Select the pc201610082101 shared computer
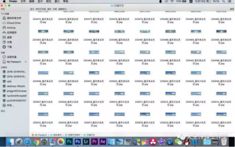The width and height of the screenshot is (235, 147). tap(16, 100)
